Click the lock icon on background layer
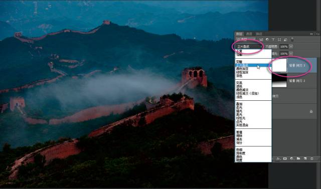 pyautogui.click(x=311, y=111)
